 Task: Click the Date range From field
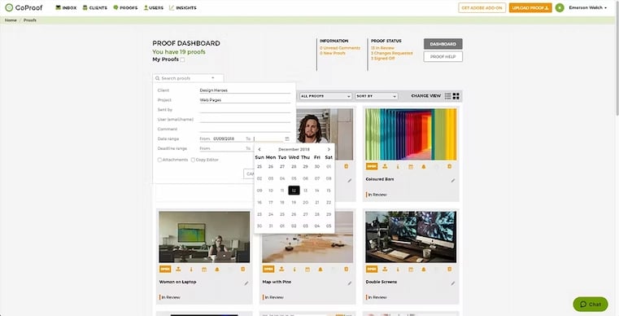click(x=228, y=138)
